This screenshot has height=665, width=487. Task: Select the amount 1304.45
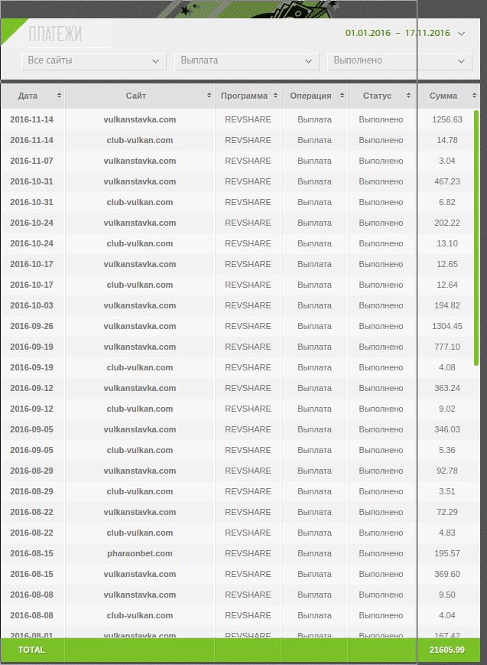pyautogui.click(x=447, y=327)
